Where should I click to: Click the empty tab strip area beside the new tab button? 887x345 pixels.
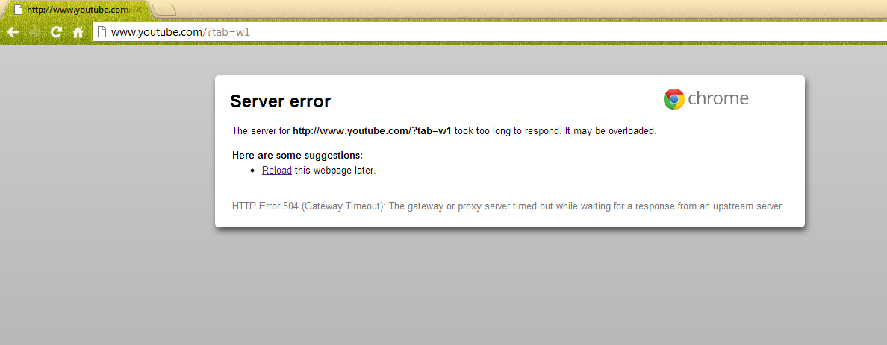click(509, 10)
